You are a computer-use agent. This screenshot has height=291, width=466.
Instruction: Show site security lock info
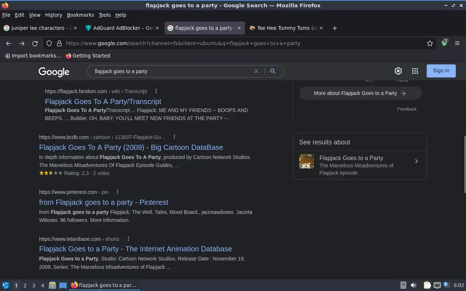[x=59, y=43]
